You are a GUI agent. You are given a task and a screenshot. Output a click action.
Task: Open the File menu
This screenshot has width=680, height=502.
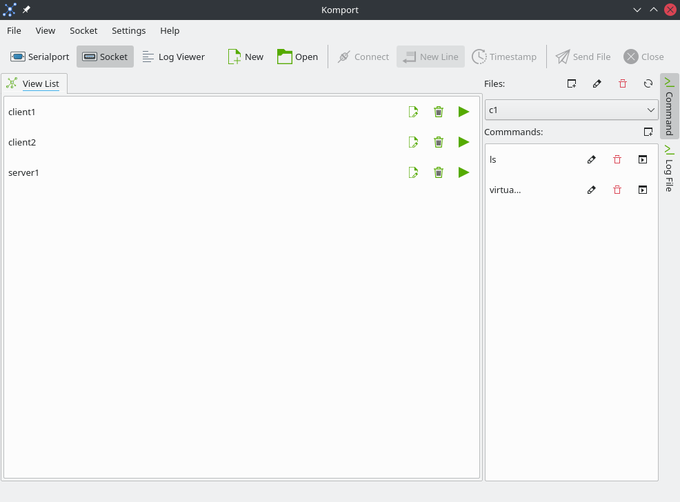point(14,31)
